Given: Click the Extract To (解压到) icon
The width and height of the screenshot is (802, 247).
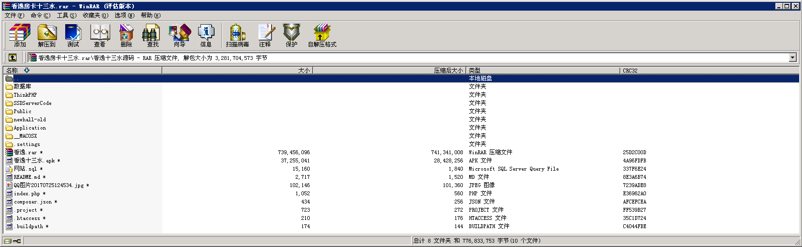Looking at the screenshot, I should pyautogui.click(x=46, y=35).
